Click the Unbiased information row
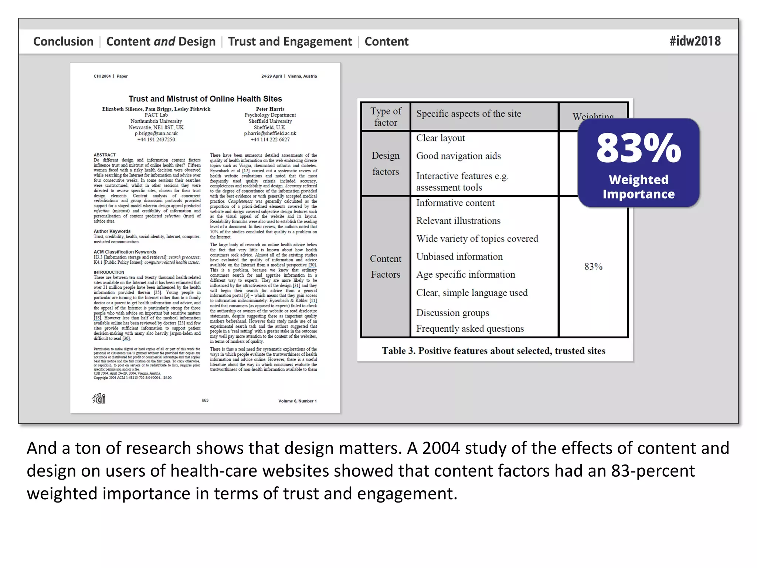The width and height of the screenshot is (757, 568). (459, 257)
